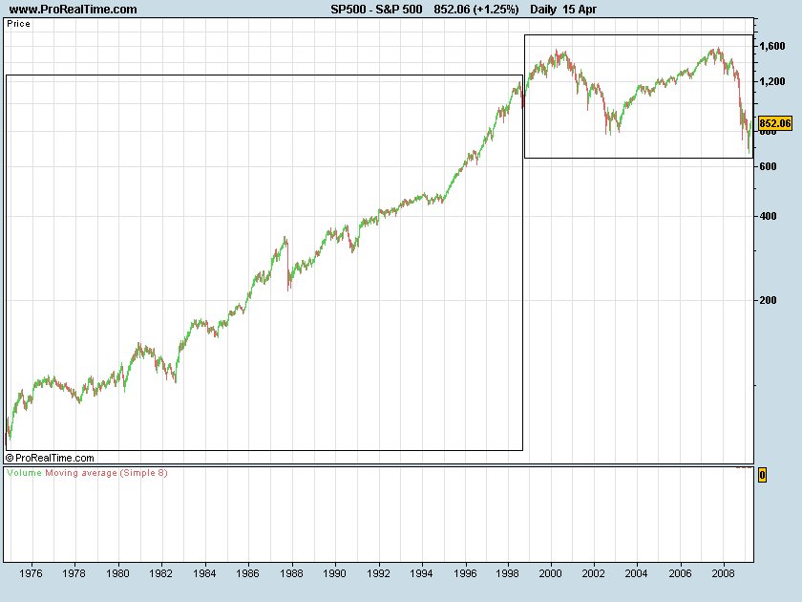Viewport: 802px width, 602px height.
Task: Click the 1988 date axis label
Action: 291,572
